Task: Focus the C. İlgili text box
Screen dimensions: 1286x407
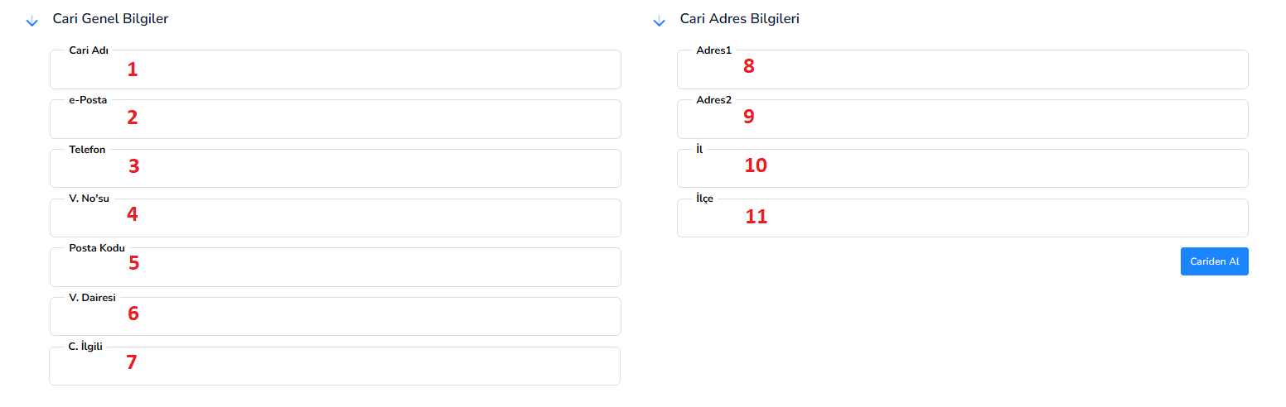Action: (x=335, y=366)
